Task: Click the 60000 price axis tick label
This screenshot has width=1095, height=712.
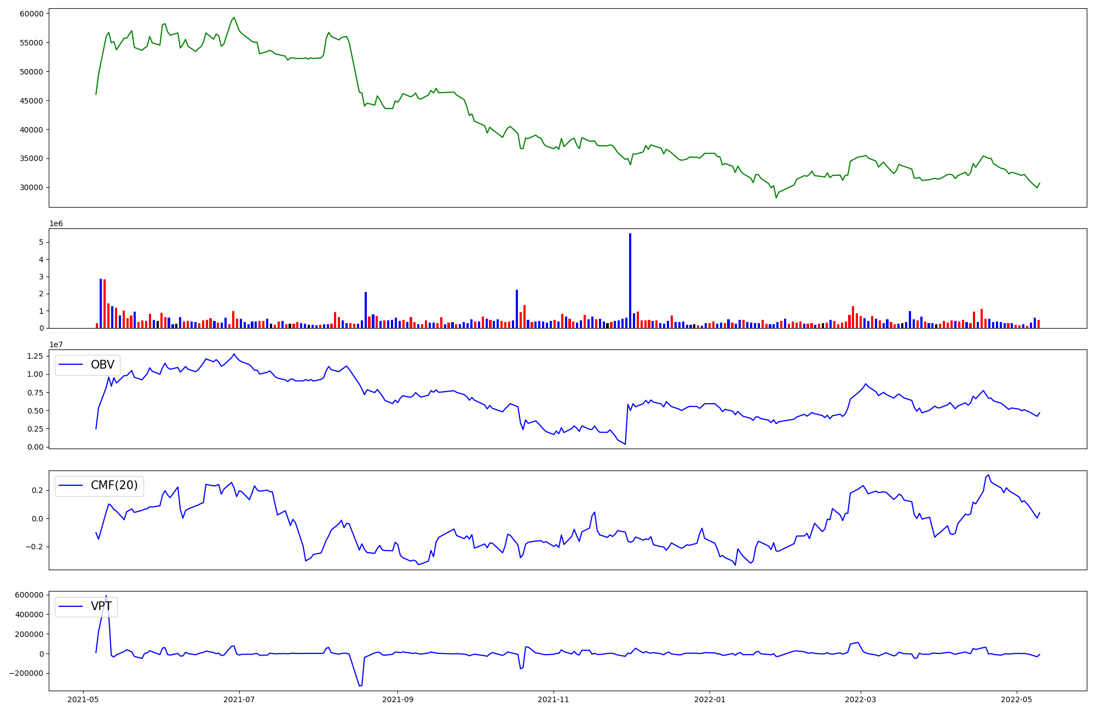Action: [31, 14]
